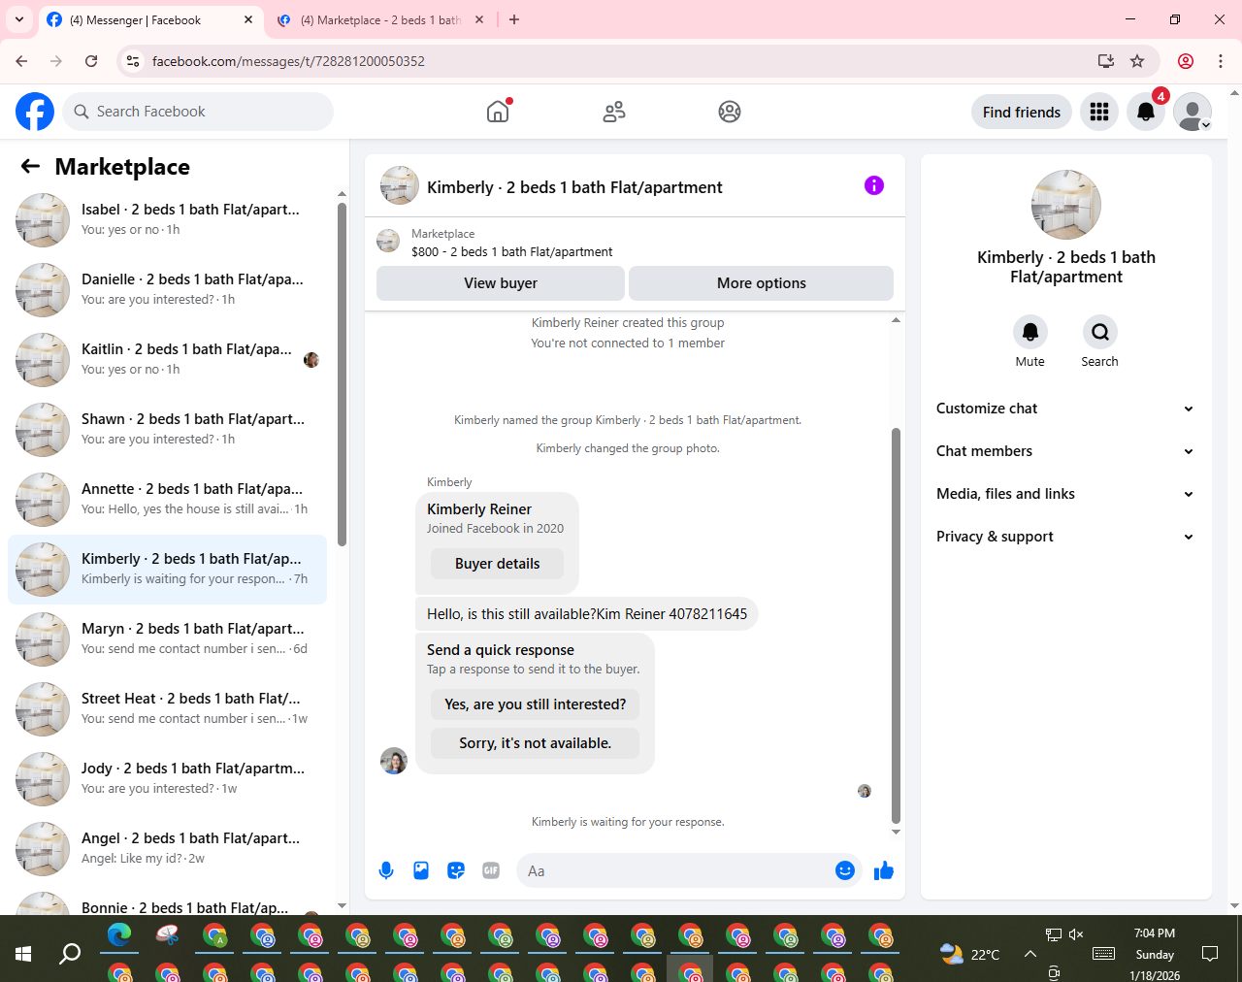Image resolution: width=1242 pixels, height=982 pixels.
Task: Bookmark this page with the star icon
Action: [x=1137, y=61]
